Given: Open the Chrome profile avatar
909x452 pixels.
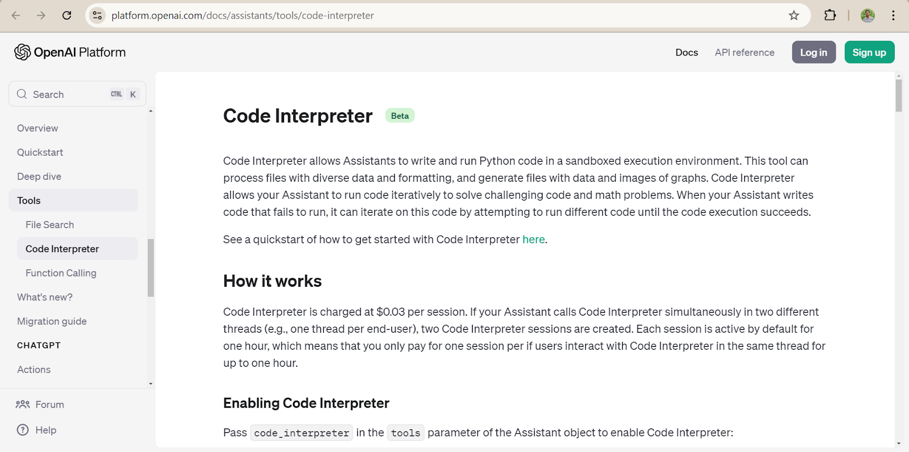Looking at the screenshot, I should (868, 15).
